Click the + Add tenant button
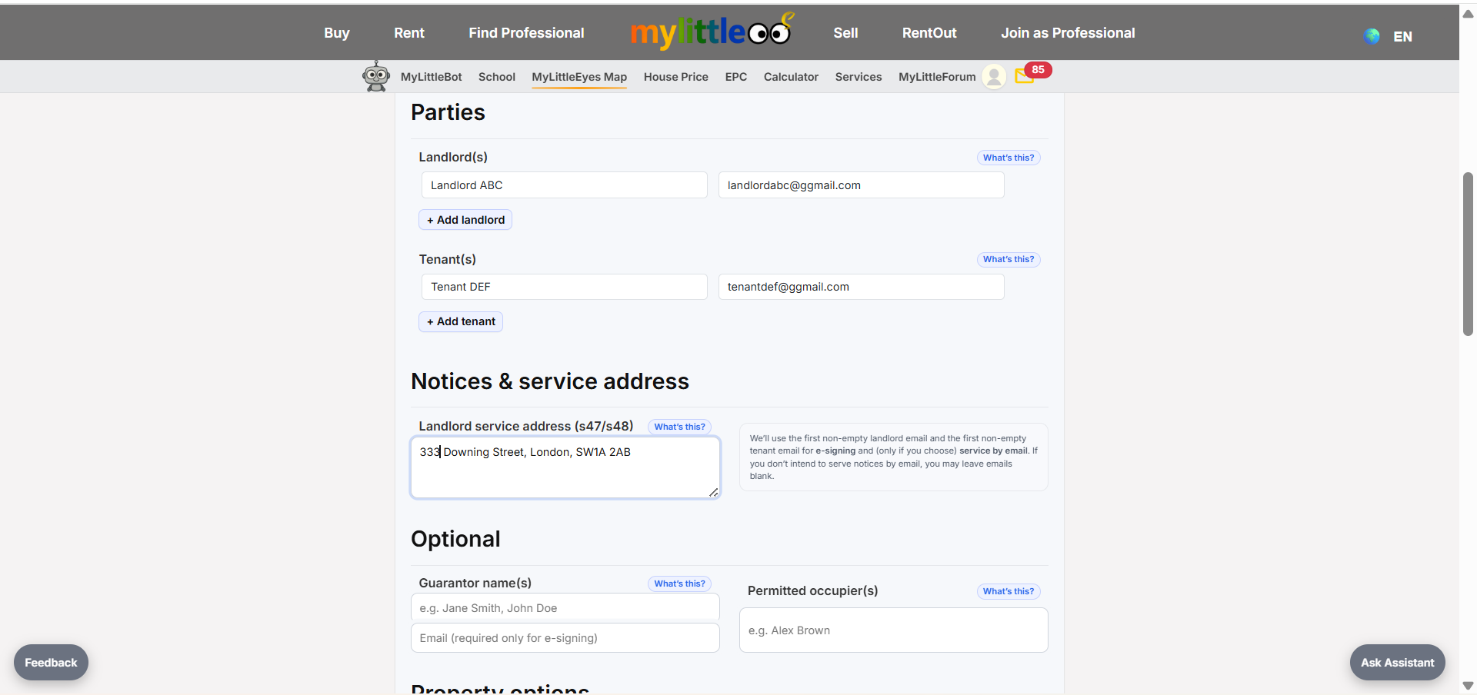This screenshot has height=695, width=1477. [x=460, y=321]
